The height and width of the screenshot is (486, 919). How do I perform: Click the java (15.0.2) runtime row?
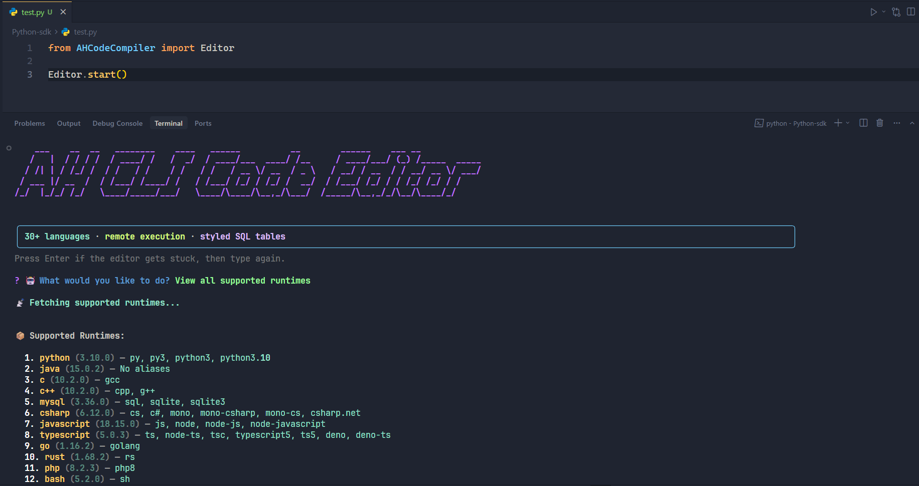[x=97, y=369]
